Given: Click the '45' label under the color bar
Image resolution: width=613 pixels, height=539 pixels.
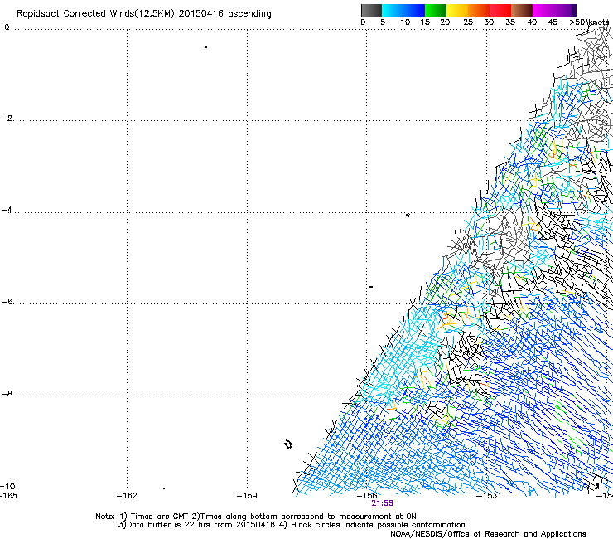Looking at the screenshot, I should (x=553, y=22).
